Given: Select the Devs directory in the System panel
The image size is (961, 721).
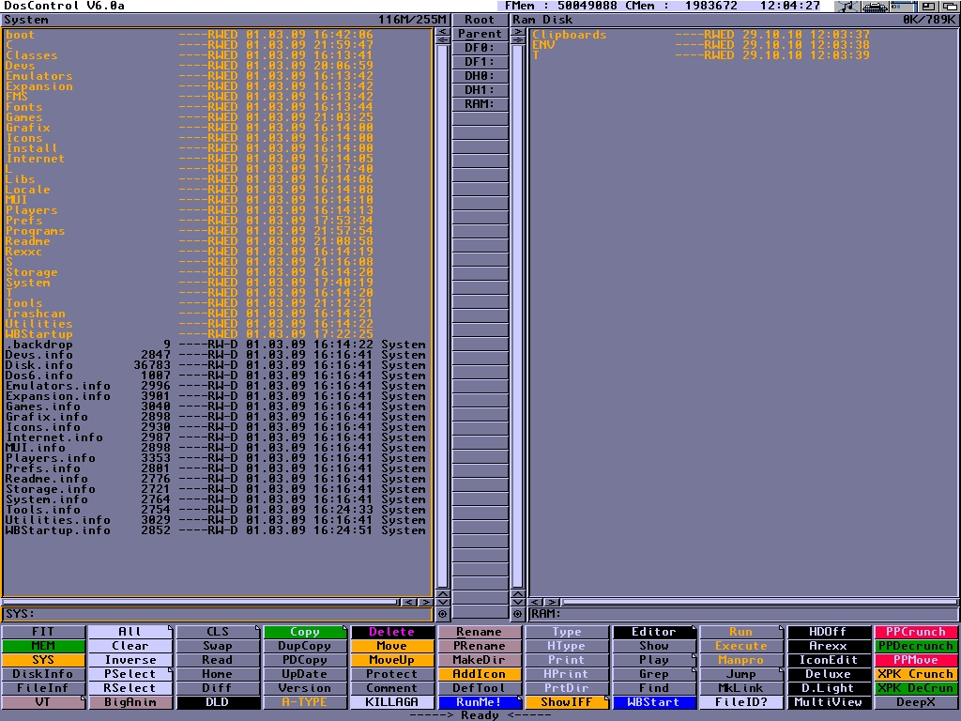Looking at the screenshot, I should tap(21, 66).
